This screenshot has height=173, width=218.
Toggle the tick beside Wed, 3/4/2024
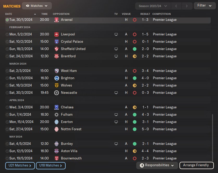click(x=7, y=107)
